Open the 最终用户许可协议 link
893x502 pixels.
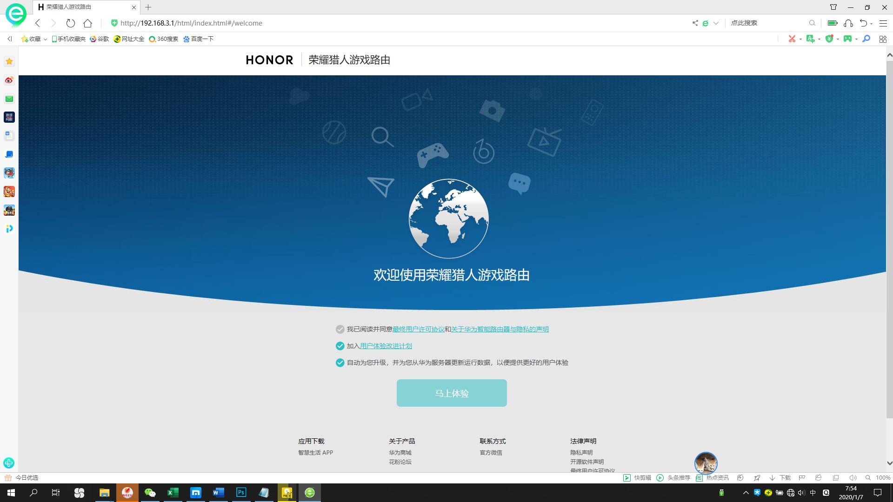(x=418, y=329)
